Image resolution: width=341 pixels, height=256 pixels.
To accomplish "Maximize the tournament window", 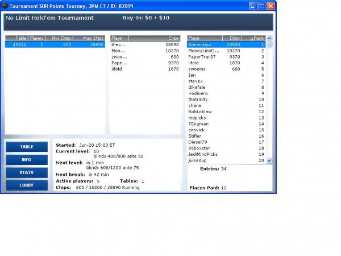I will coord(261,6).
